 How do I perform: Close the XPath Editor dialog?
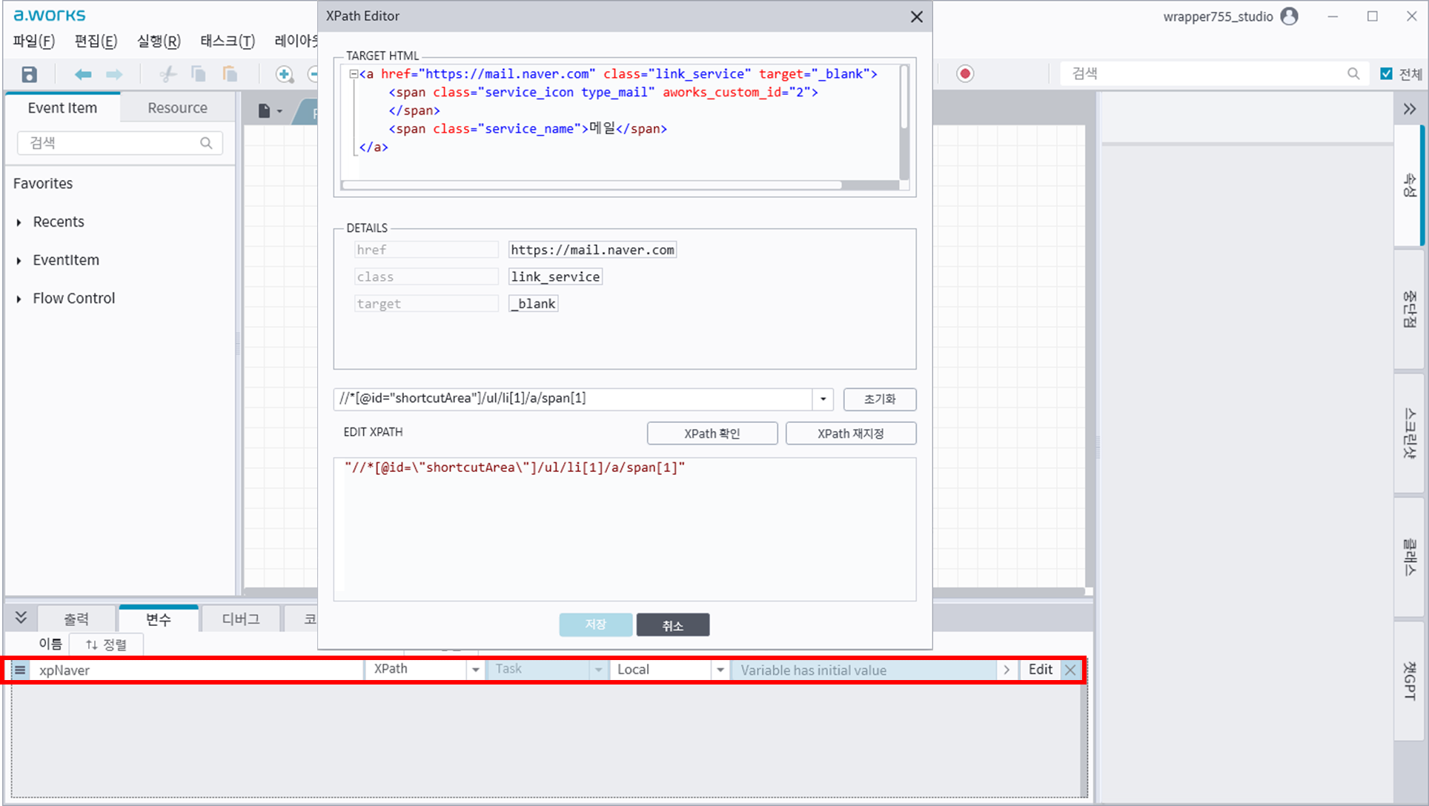(x=917, y=16)
